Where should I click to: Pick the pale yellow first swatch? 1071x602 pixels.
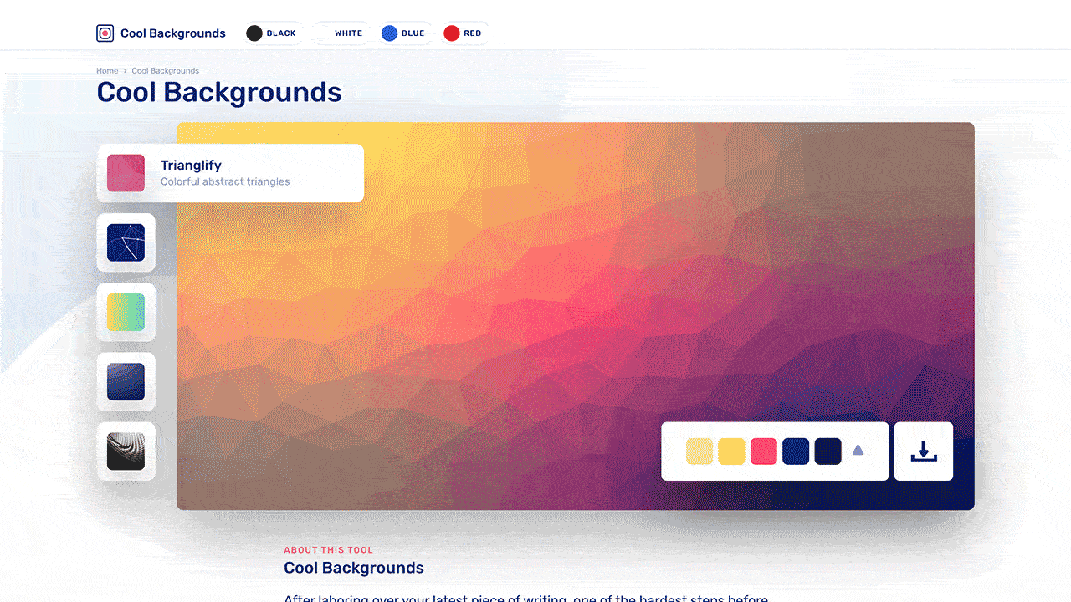[x=699, y=451]
